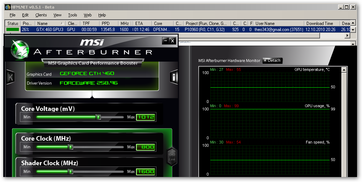Image resolution: width=362 pixels, height=182 pixels.
Task: Click the Core Voltage slider handle
Action: pos(98,117)
